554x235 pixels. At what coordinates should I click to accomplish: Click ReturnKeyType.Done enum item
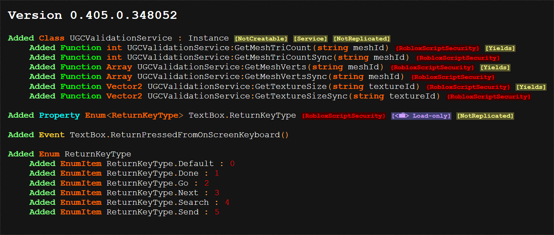pos(152,173)
